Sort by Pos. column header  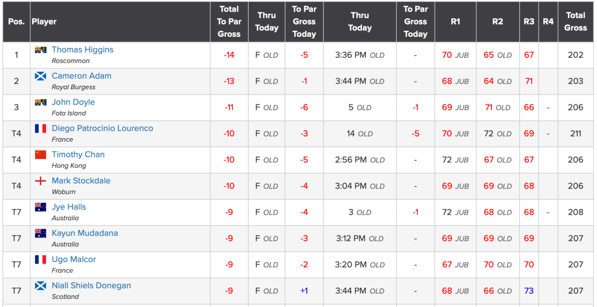pos(16,22)
